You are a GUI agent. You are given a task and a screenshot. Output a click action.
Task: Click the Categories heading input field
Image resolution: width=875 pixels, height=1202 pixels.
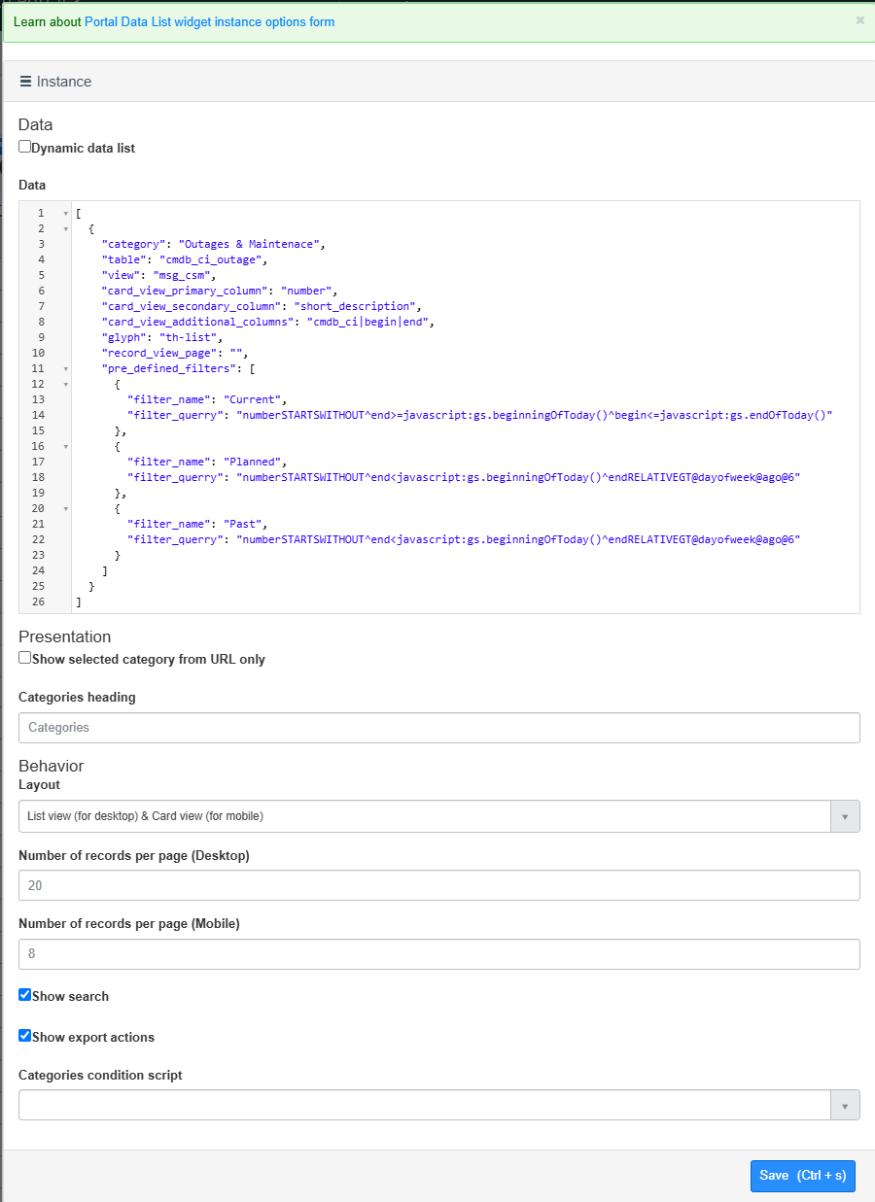point(437,727)
